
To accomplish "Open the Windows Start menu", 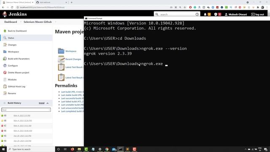I will point(3,149).
